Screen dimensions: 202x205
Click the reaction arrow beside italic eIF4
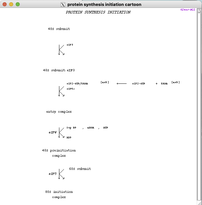(61, 132)
